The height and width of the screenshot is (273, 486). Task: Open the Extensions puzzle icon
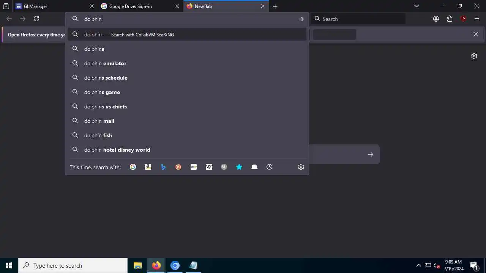coord(450,19)
